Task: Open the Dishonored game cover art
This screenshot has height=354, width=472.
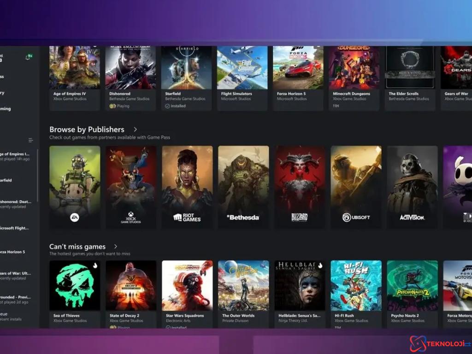Action: [x=130, y=67]
